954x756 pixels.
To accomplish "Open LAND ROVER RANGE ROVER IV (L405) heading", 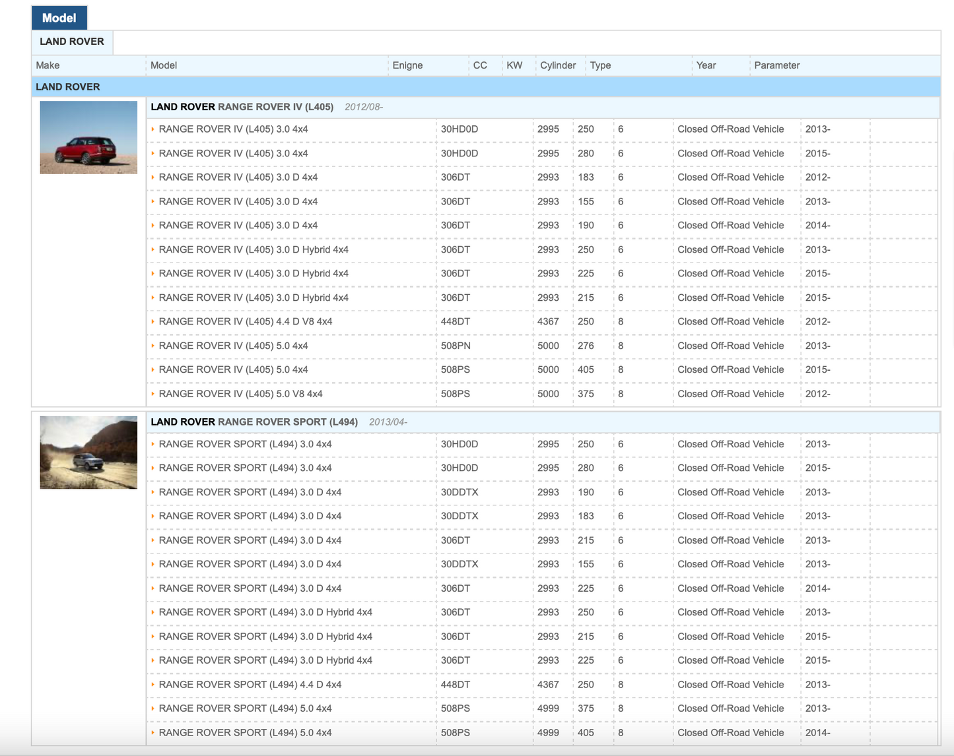I will tap(242, 107).
